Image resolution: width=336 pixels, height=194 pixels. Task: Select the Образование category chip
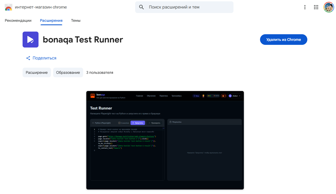click(68, 72)
